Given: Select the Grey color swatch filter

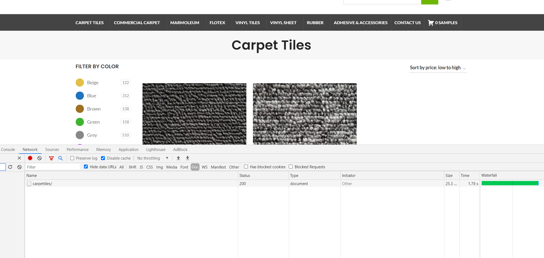Looking at the screenshot, I should click(80, 135).
